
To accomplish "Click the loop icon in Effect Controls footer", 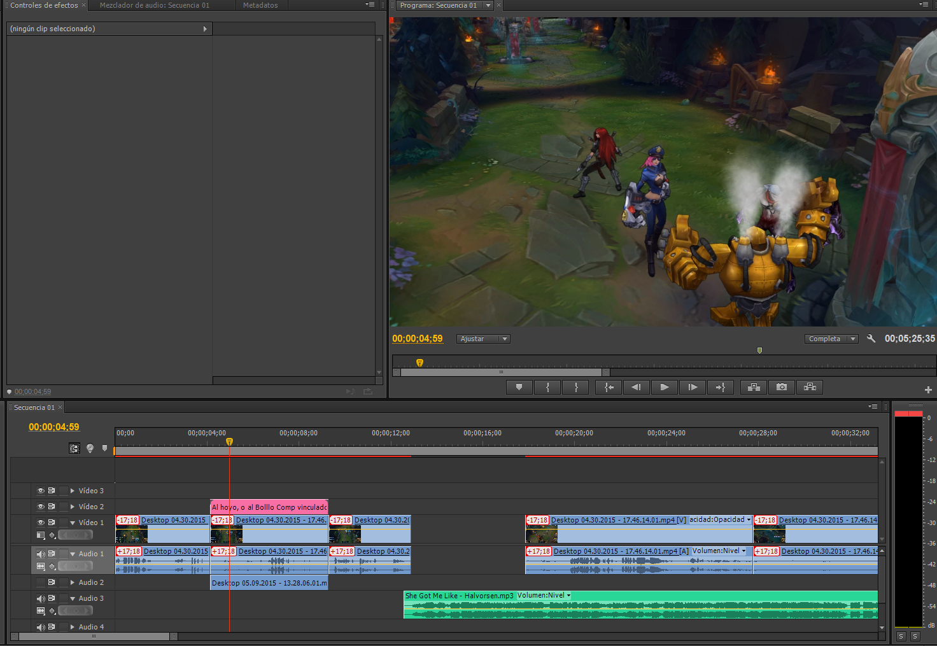I will [367, 391].
